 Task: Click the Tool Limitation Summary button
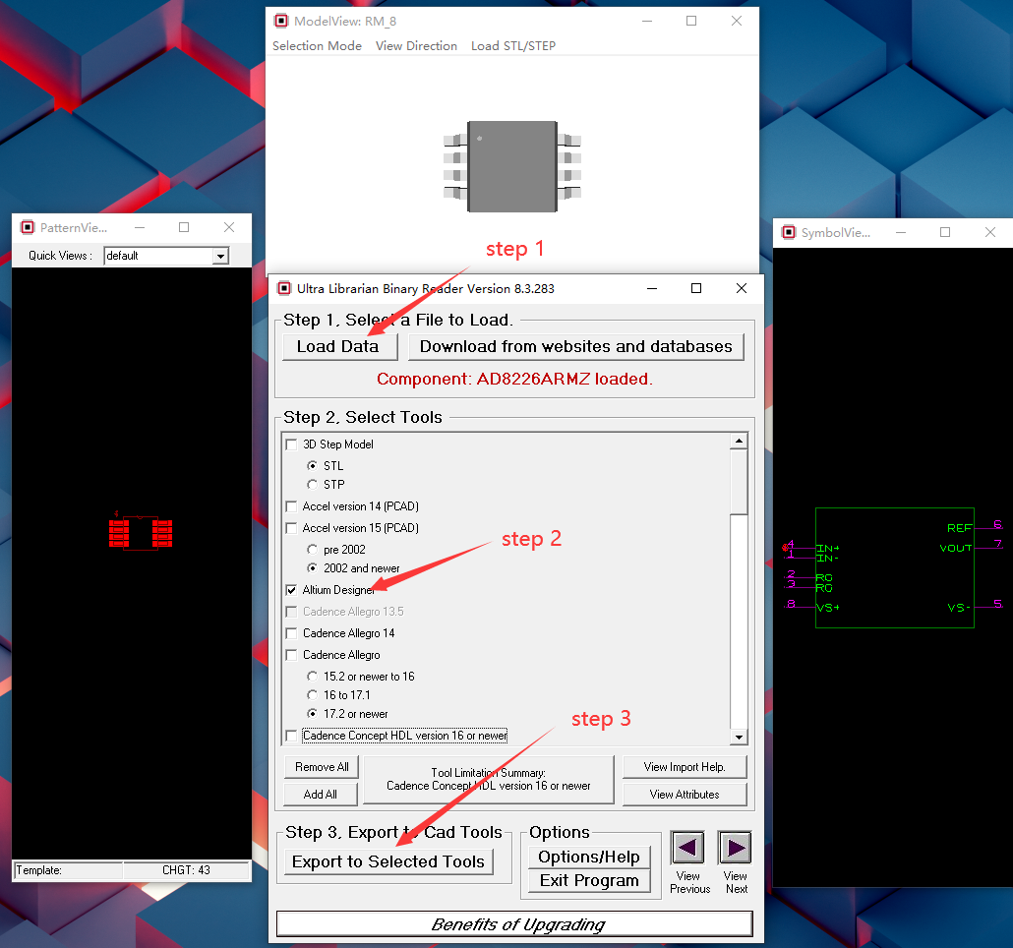click(489, 780)
